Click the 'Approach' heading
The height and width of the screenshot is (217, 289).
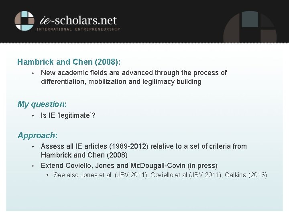(37, 135)
